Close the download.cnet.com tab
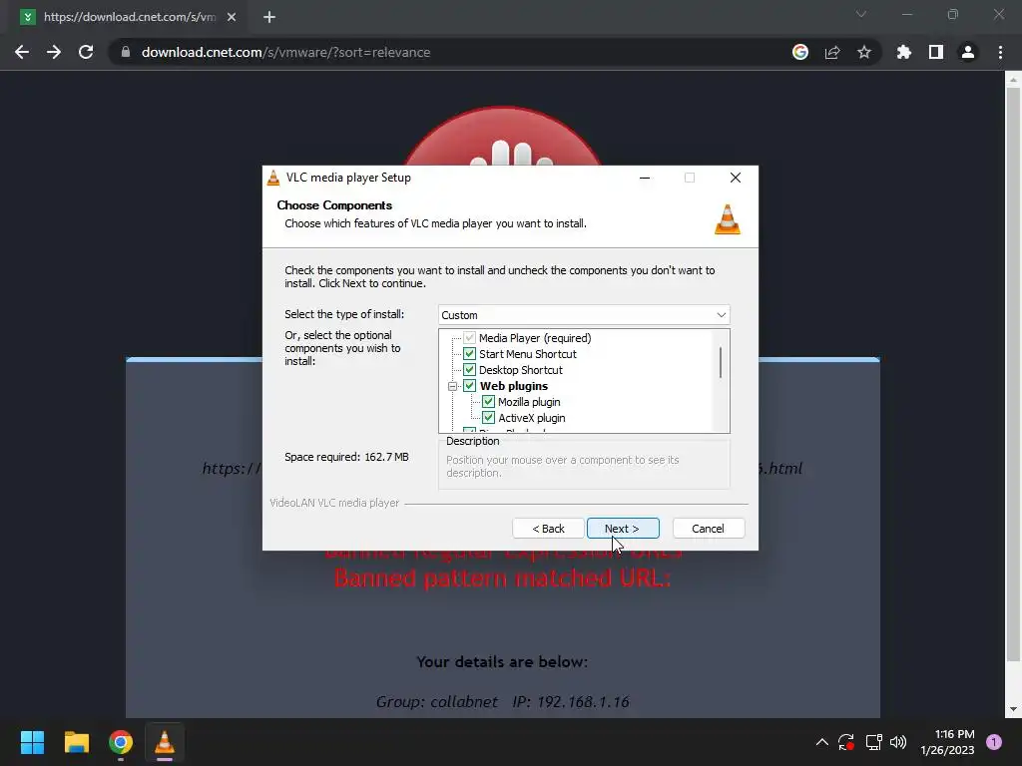 coord(232,17)
